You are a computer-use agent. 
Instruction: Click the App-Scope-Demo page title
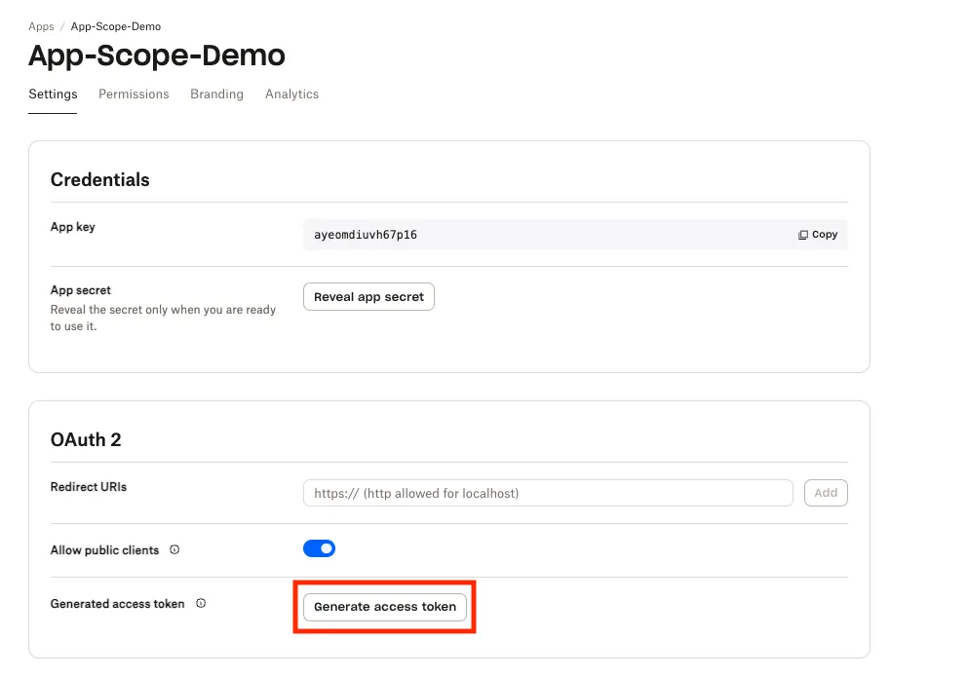coord(157,56)
